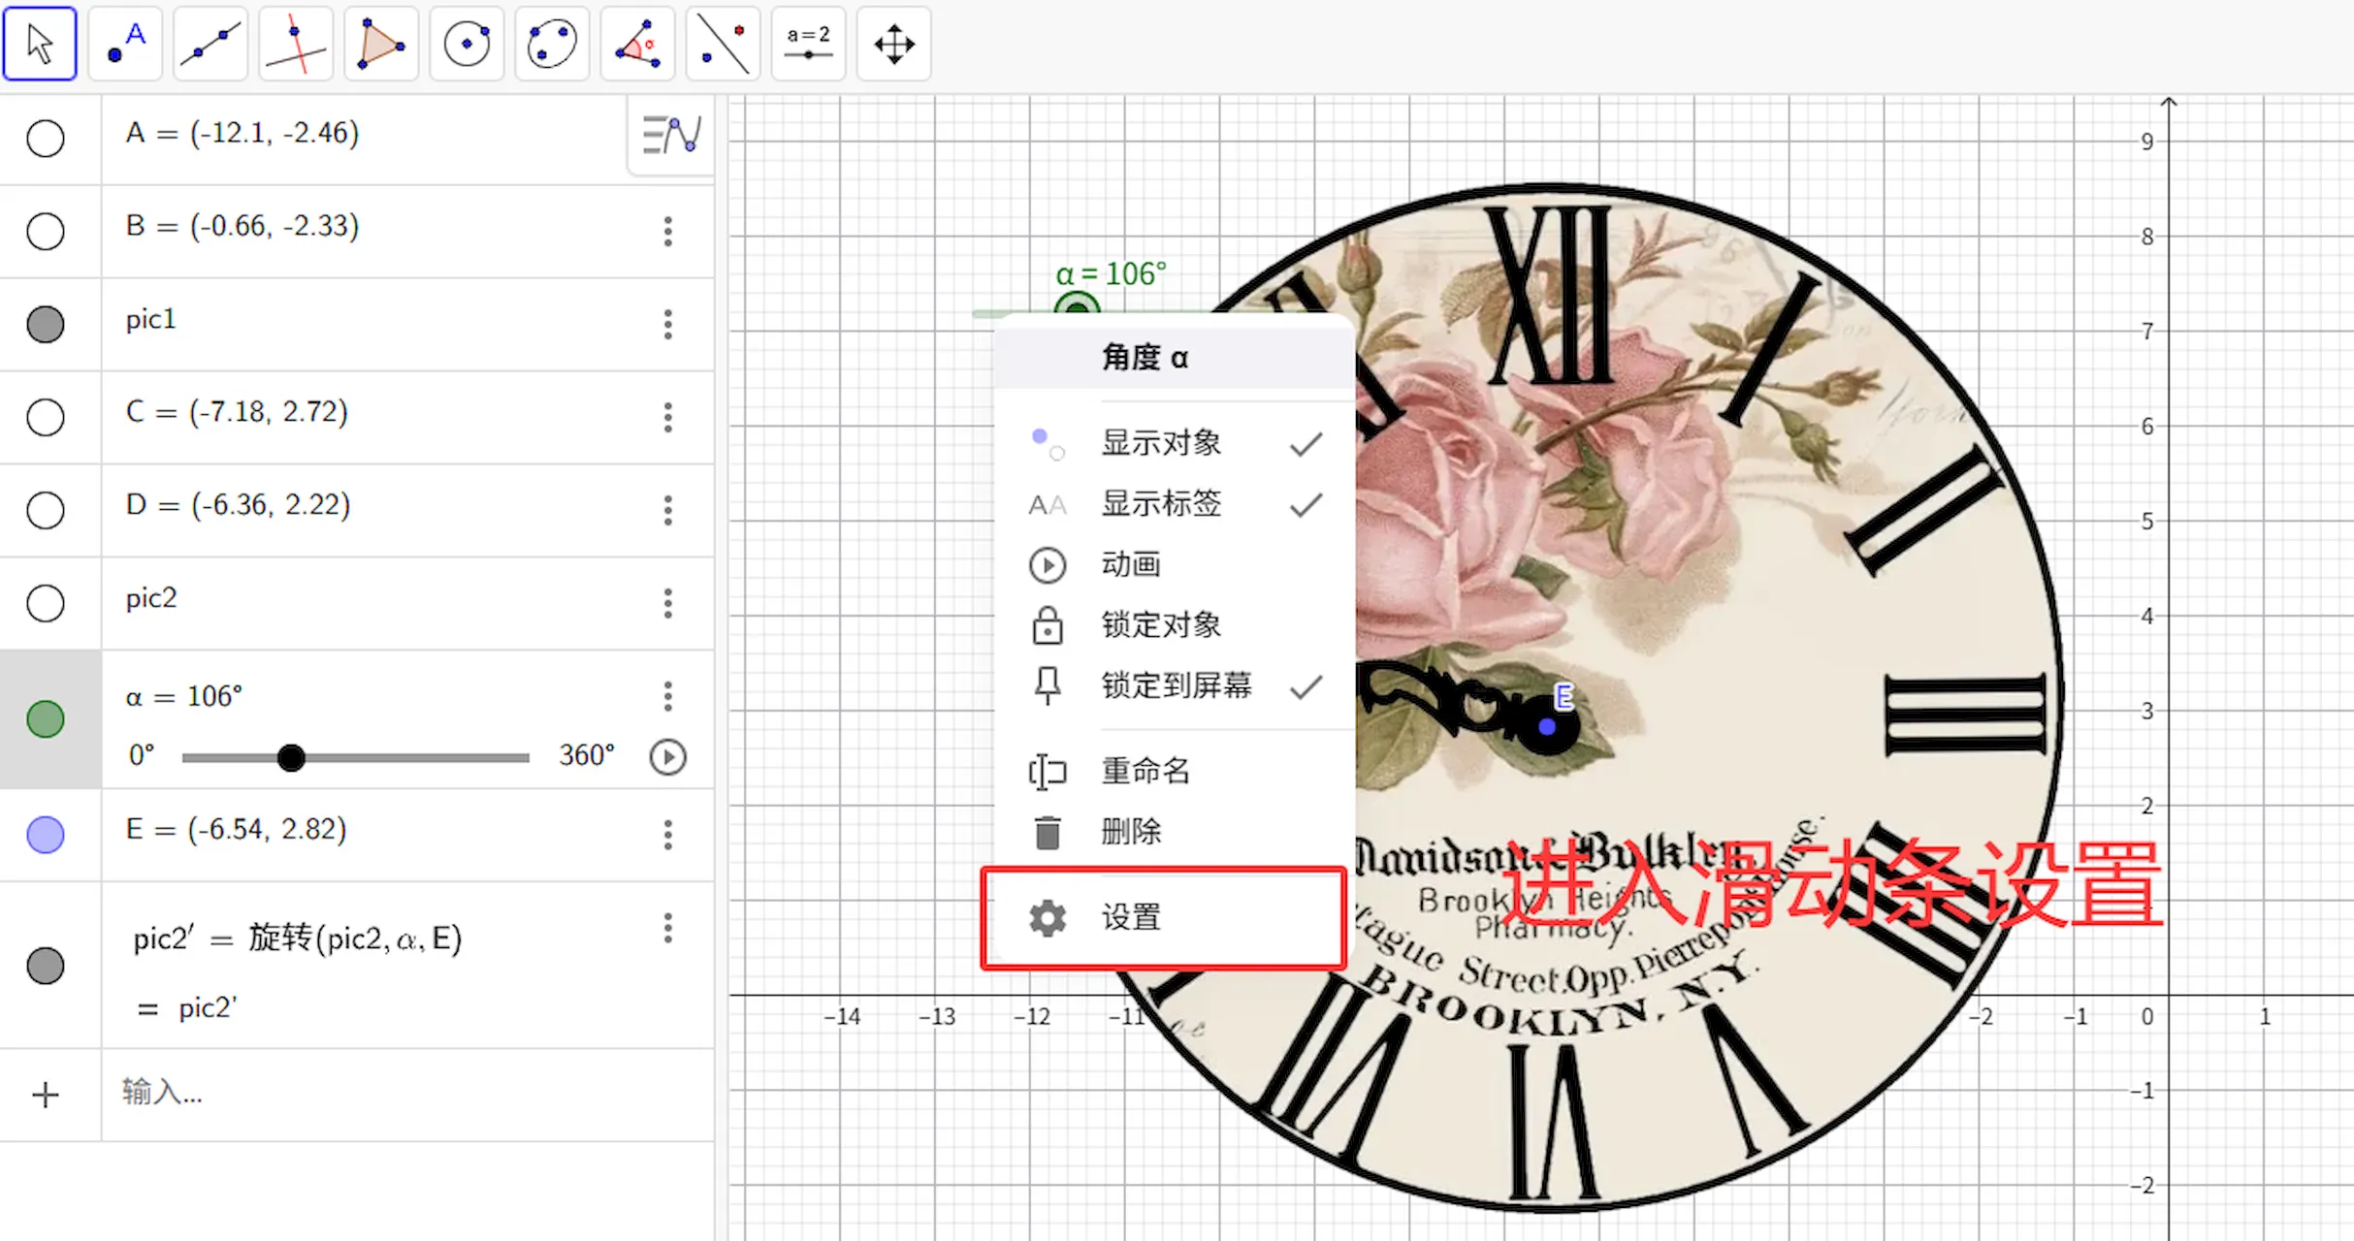
Task: Click 设置 in the context menu
Action: [x=1131, y=917]
